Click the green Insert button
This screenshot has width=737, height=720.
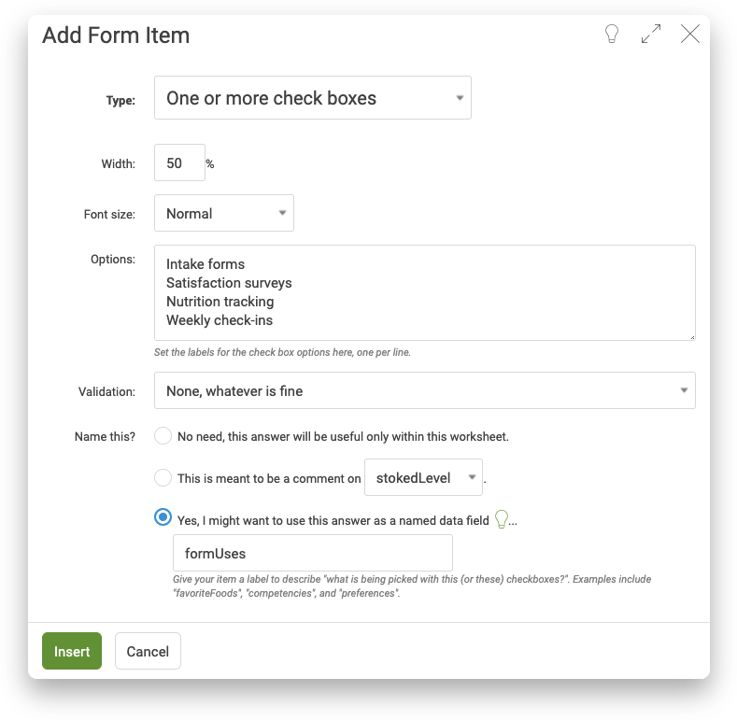click(x=72, y=651)
